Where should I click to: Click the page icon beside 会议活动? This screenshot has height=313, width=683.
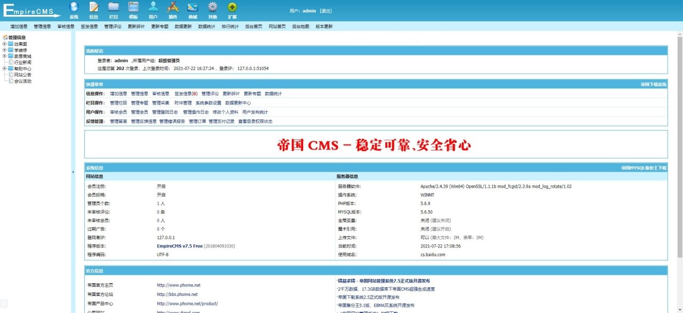point(11,82)
